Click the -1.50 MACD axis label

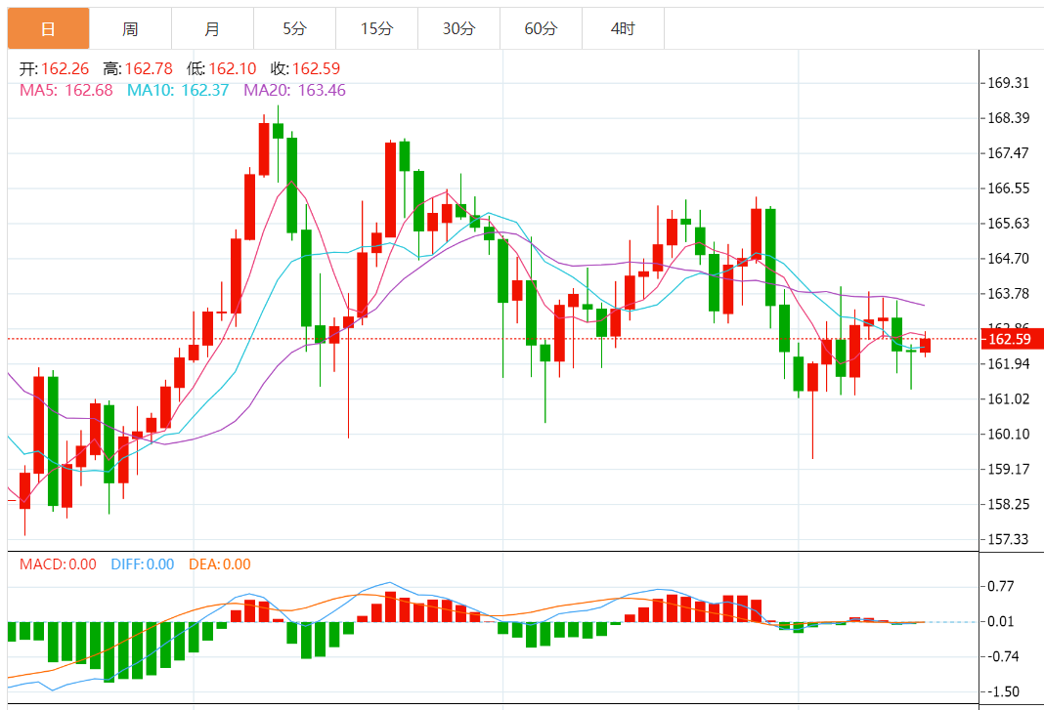1003,692
